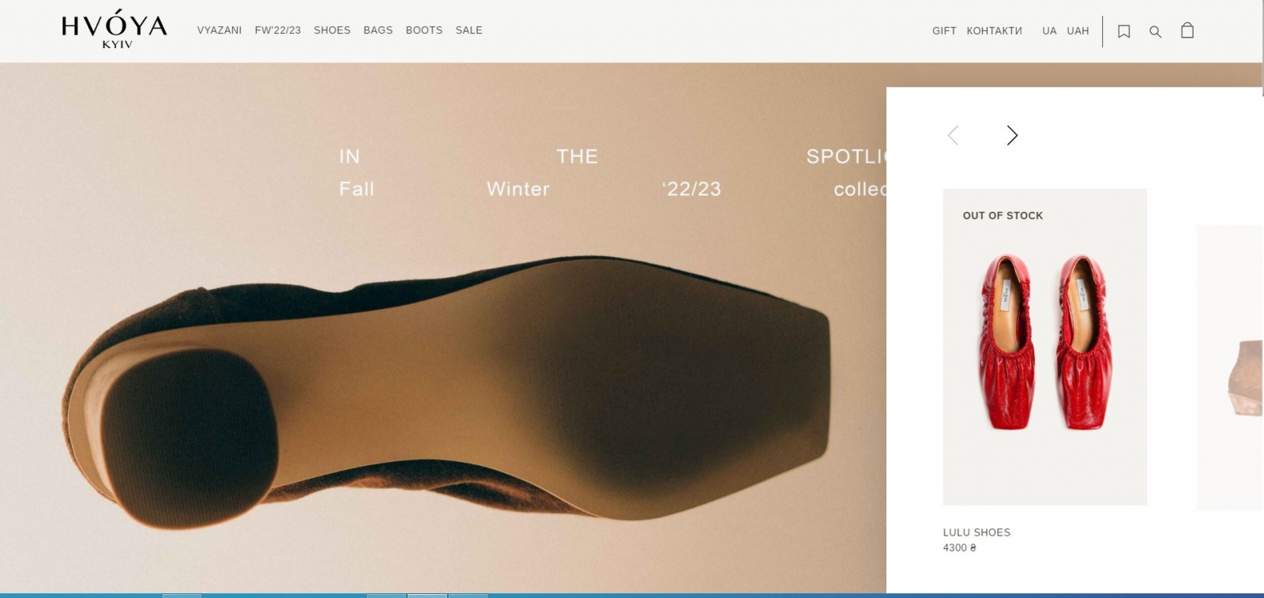Open the GIFT link
Image resolution: width=1264 pixels, height=598 pixels.
click(944, 31)
